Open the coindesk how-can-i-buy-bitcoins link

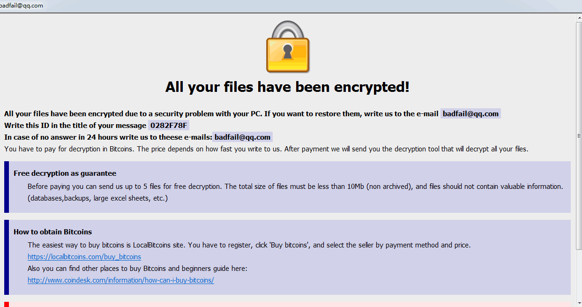(121, 280)
